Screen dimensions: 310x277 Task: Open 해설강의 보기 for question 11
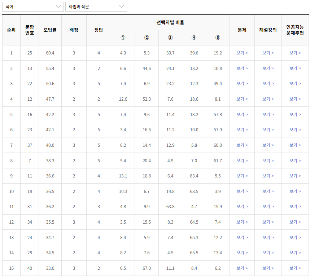click(268, 176)
